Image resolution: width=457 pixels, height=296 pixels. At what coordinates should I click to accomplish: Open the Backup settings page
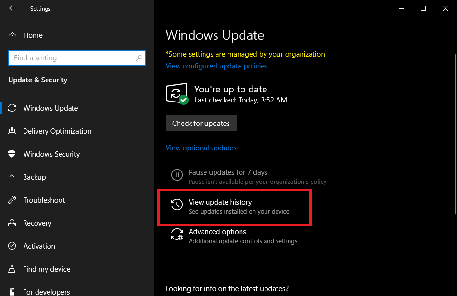tap(35, 177)
